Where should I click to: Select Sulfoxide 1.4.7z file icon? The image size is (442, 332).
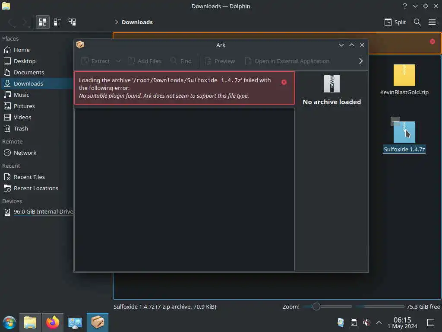point(404,132)
